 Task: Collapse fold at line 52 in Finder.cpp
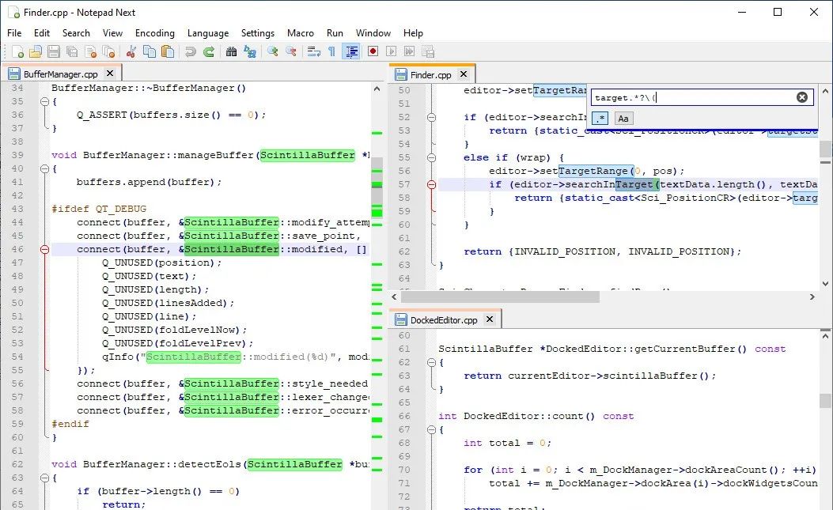pyautogui.click(x=431, y=117)
